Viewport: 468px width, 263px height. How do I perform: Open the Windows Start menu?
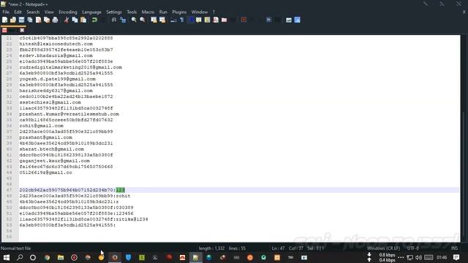pos(7,257)
